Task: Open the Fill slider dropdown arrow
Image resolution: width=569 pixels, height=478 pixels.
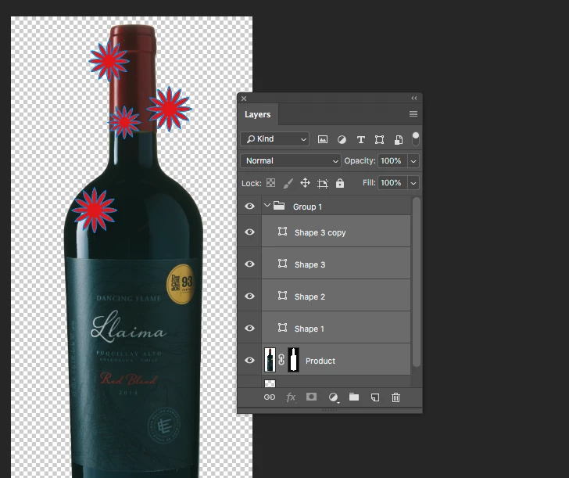Action: click(x=413, y=183)
